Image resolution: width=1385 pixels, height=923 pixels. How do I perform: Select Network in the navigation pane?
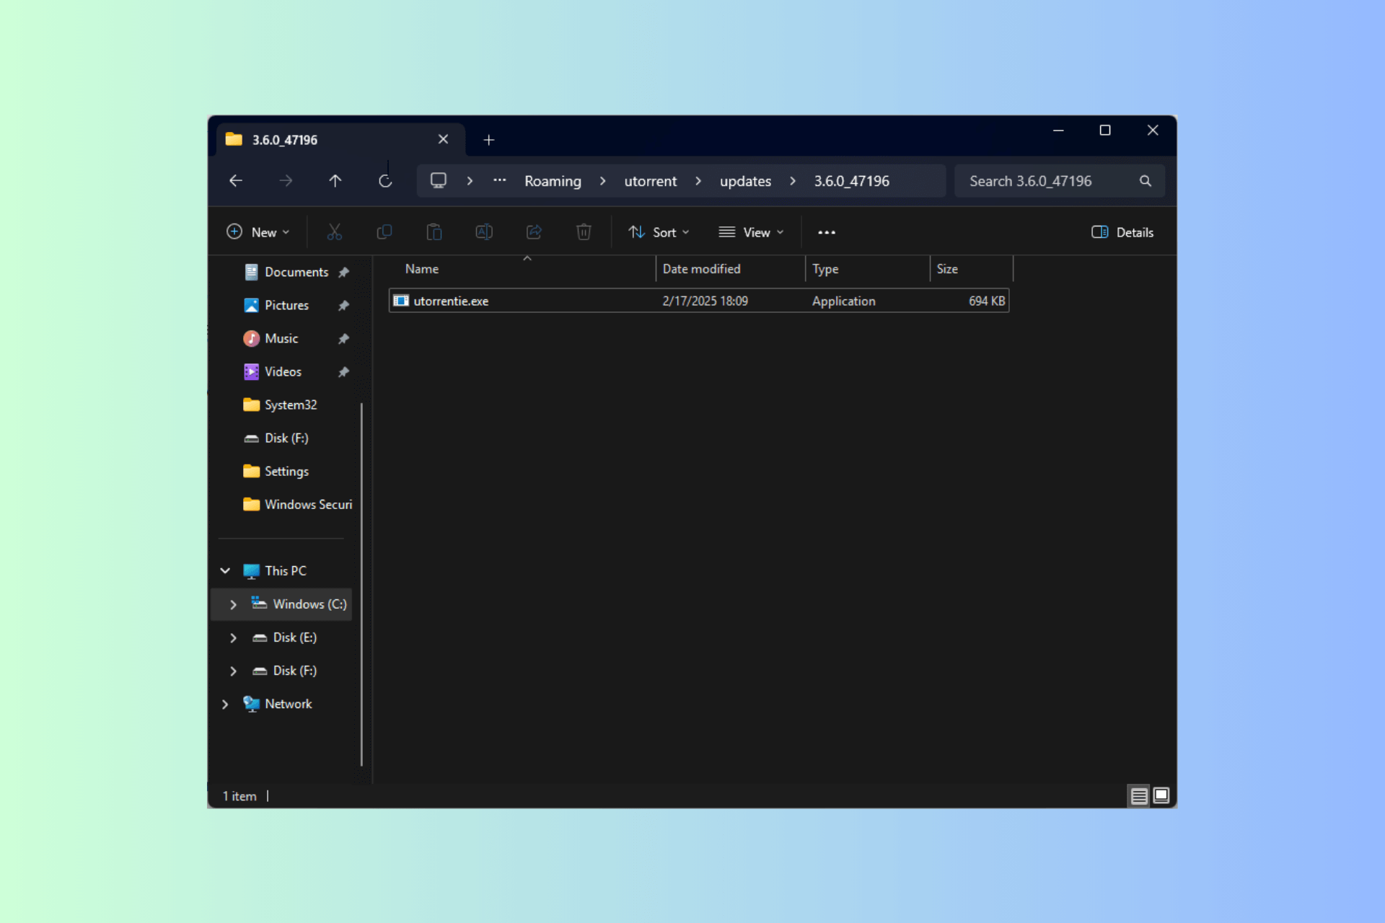point(288,704)
